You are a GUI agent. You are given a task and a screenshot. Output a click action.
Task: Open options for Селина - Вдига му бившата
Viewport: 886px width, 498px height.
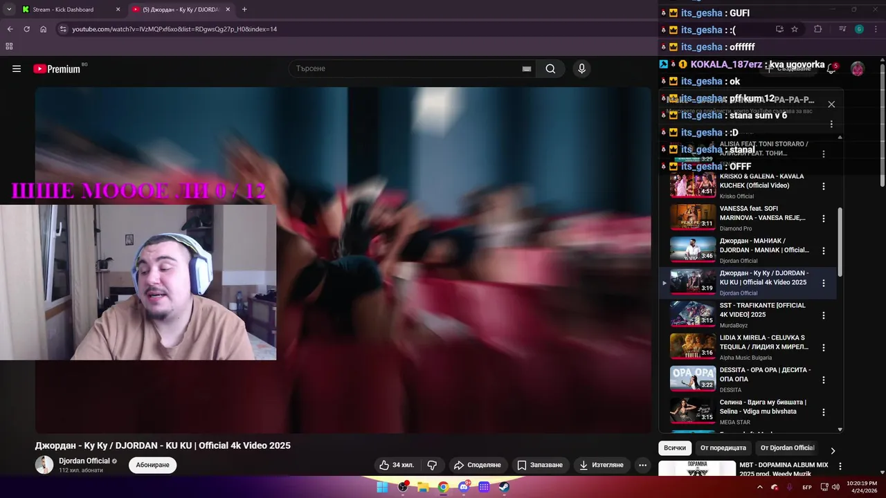point(824,412)
